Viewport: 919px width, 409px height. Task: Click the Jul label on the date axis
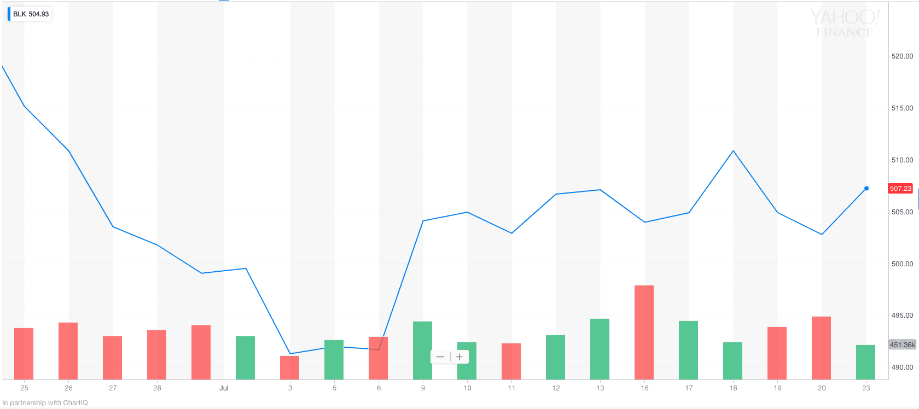coord(224,388)
